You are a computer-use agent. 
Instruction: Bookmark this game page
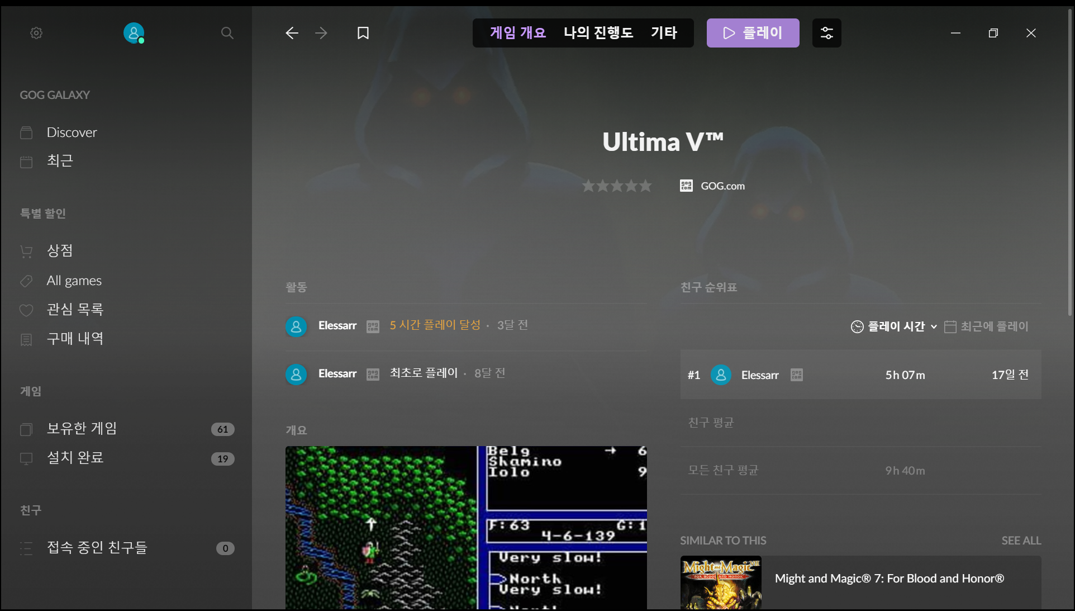point(363,33)
